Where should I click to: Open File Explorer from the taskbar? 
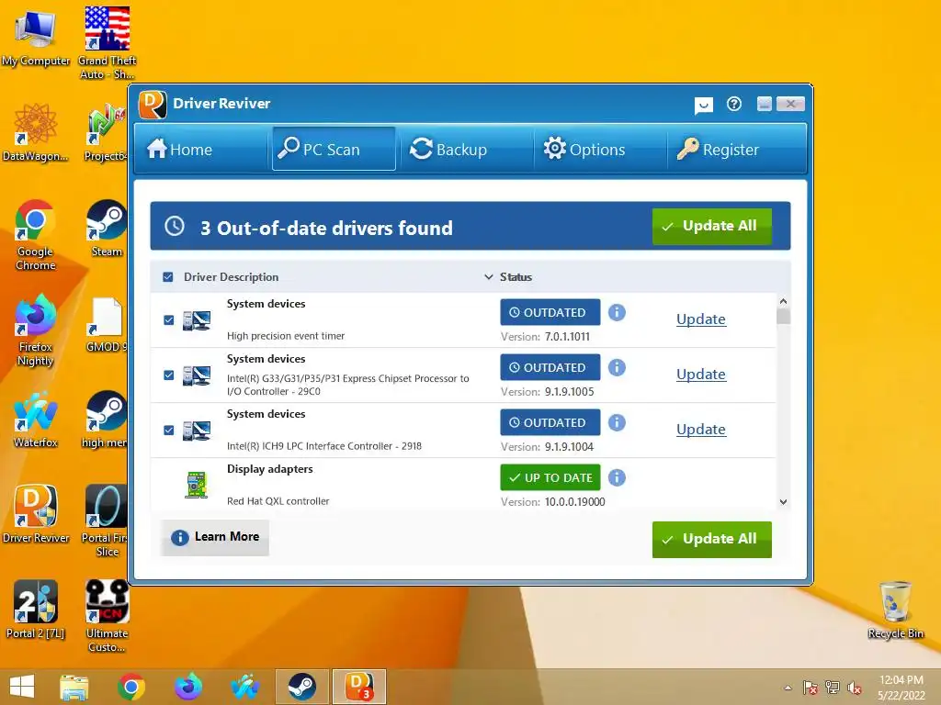coord(74,687)
